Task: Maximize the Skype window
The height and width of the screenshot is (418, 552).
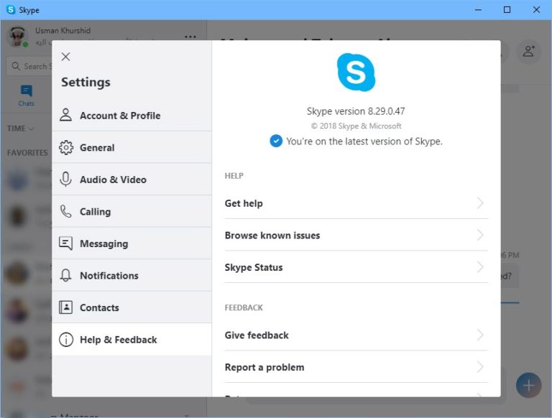Action: (x=507, y=10)
